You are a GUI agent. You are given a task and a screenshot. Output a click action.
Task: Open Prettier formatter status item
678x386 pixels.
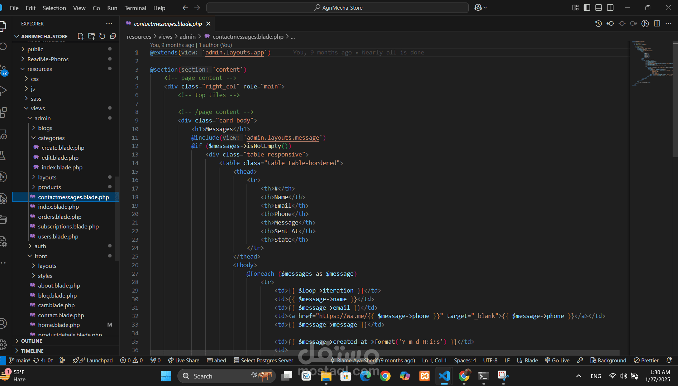(x=646, y=360)
